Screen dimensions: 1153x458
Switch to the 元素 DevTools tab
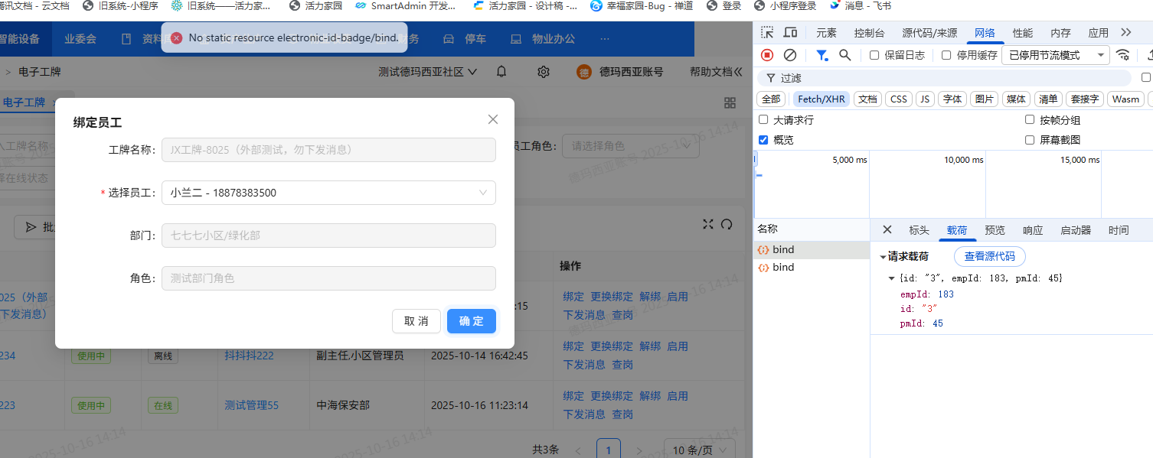tap(826, 33)
